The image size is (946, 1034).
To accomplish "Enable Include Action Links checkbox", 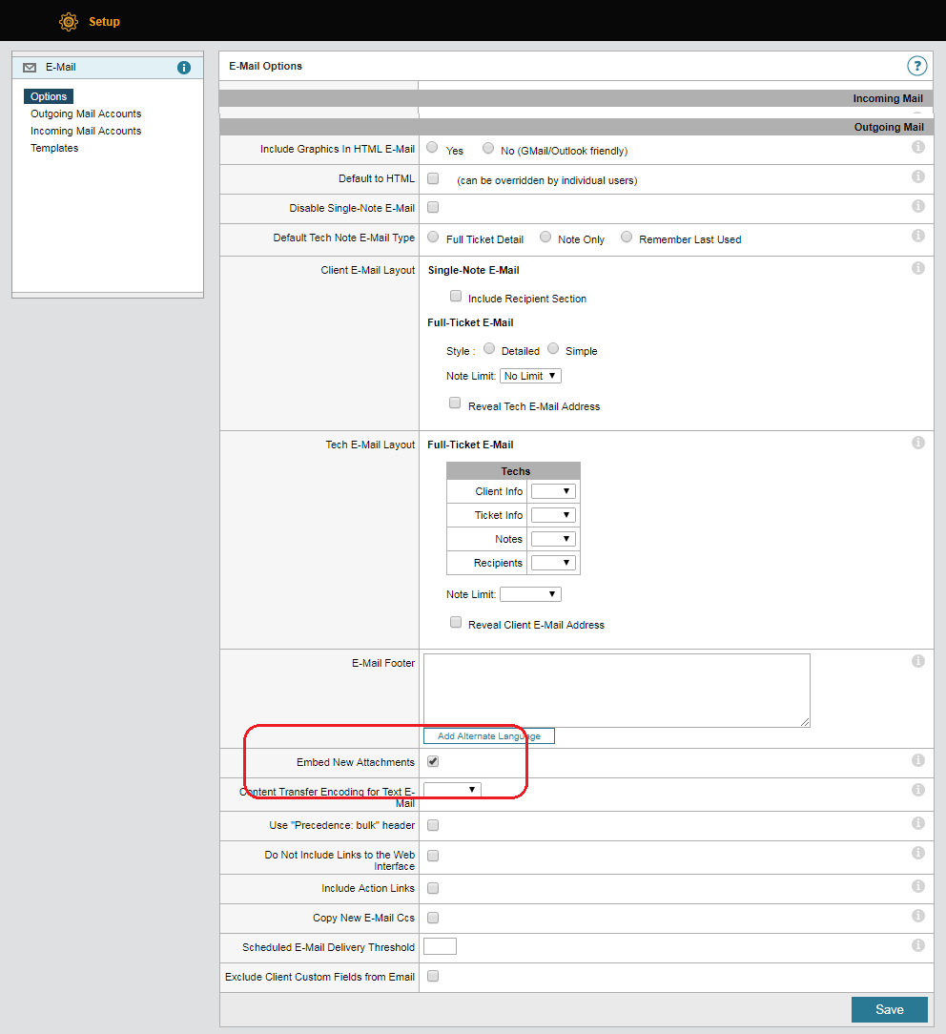I will pyautogui.click(x=433, y=888).
